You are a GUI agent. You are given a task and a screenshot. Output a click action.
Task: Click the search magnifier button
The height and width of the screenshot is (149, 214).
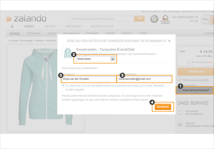(x=139, y=19)
